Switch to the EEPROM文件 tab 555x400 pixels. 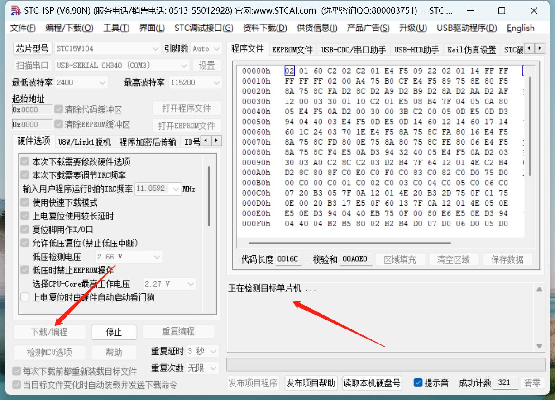point(292,50)
